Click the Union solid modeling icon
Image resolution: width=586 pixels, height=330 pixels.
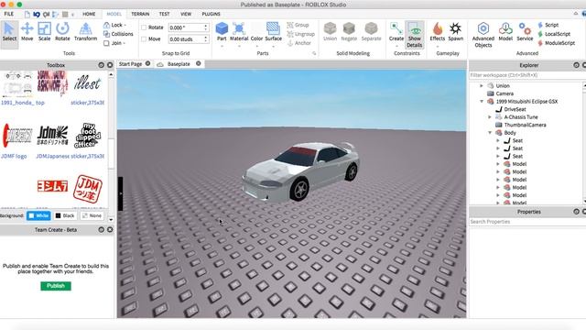click(x=330, y=32)
